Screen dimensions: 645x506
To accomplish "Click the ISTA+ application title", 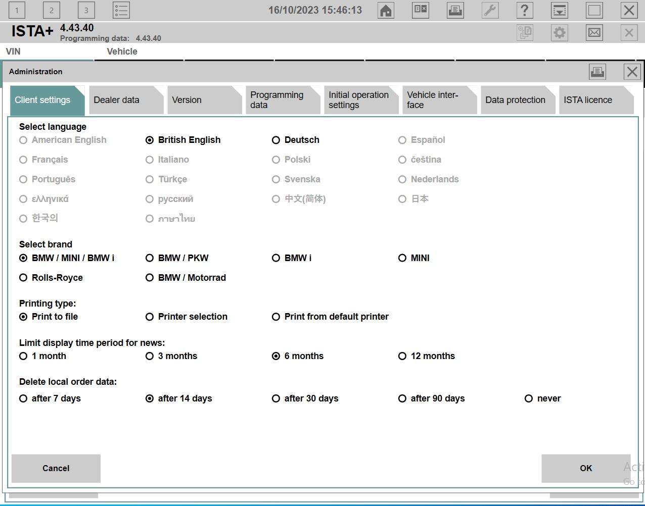I will [32, 31].
